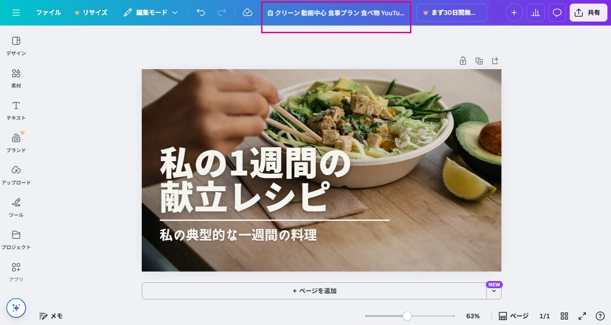Viewport: 611px width, 325px height.
Task: Select the テキスト tool in sidebar
Action: [16, 111]
